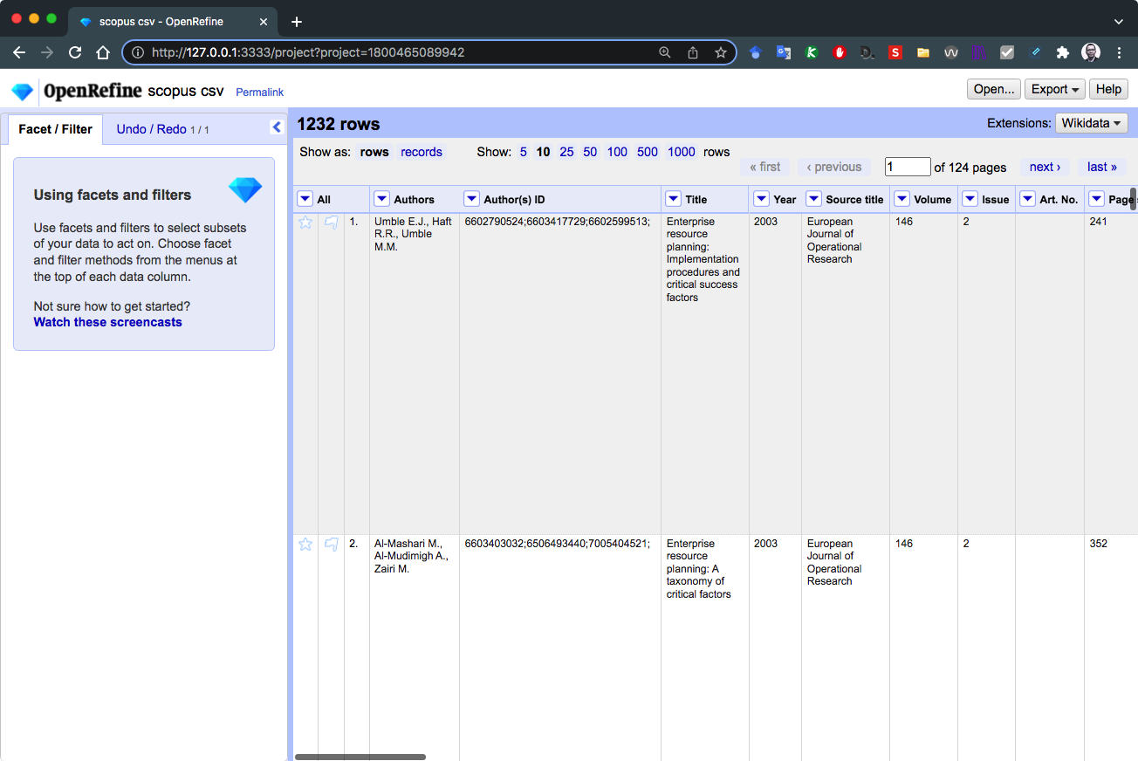Show 25 rows per page
Screen dimensions: 1138x761
coord(566,152)
